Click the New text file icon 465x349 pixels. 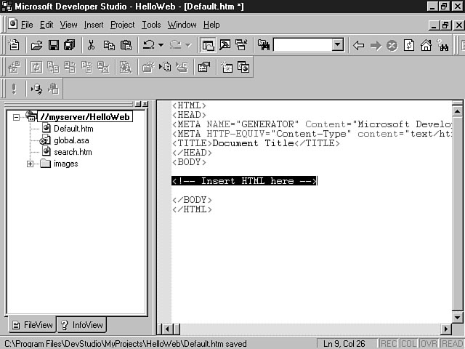pos(14,45)
